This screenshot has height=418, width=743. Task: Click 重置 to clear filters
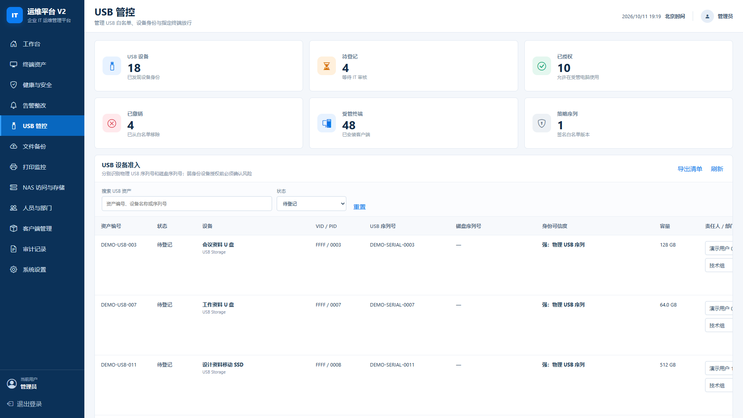coord(360,207)
